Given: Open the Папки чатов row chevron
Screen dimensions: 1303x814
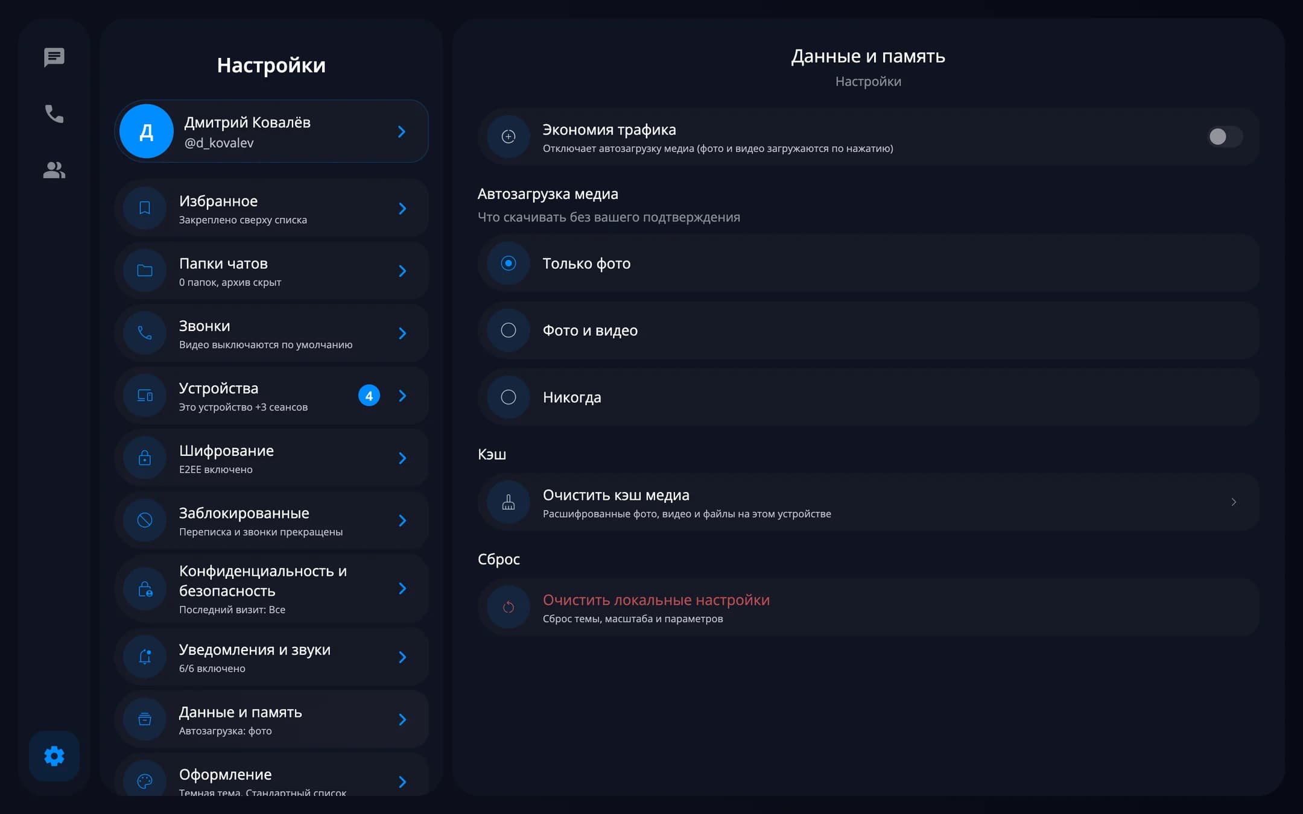Looking at the screenshot, I should (402, 271).
